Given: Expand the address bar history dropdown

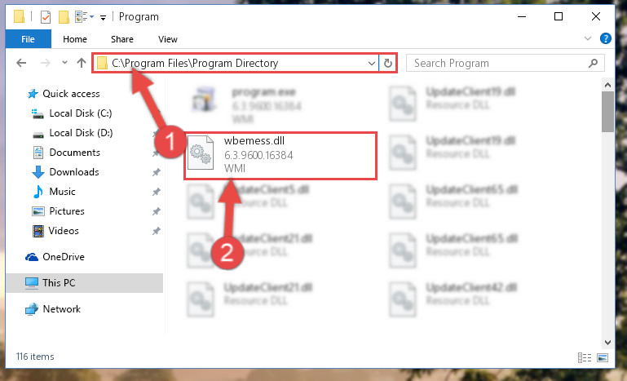Looking at the screenshot, I should pyautogui.click(x=372, y=64).
